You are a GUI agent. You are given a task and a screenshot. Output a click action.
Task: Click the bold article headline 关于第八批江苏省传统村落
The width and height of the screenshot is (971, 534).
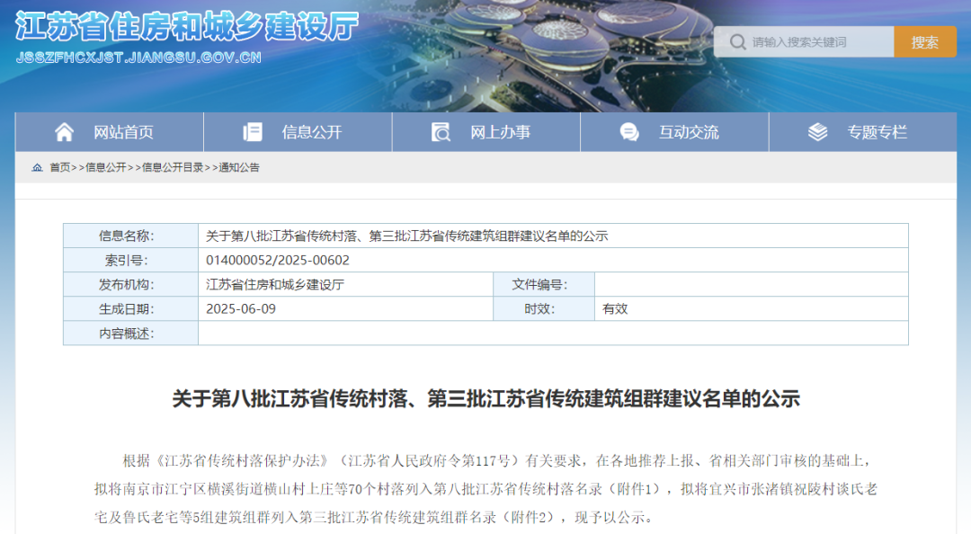coord(486,399)
